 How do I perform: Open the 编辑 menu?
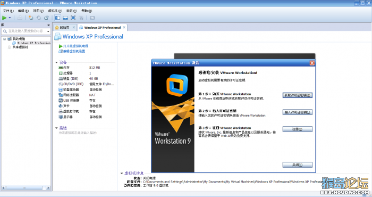(x=23, y=11)
